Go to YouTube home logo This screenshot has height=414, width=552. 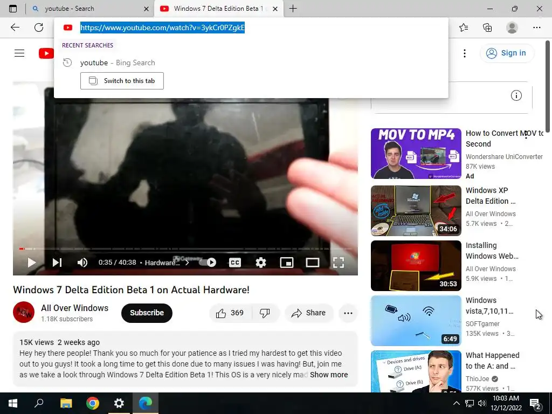click(46, 53)
